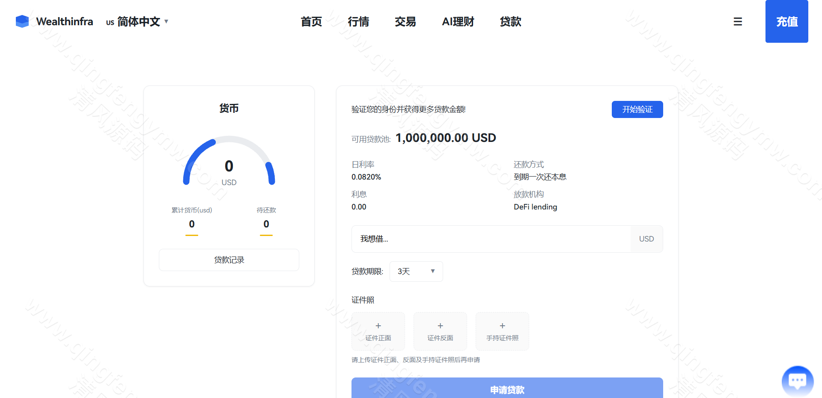
Task: Click the 利息 0.00 value
Action: tap(359, 207)
